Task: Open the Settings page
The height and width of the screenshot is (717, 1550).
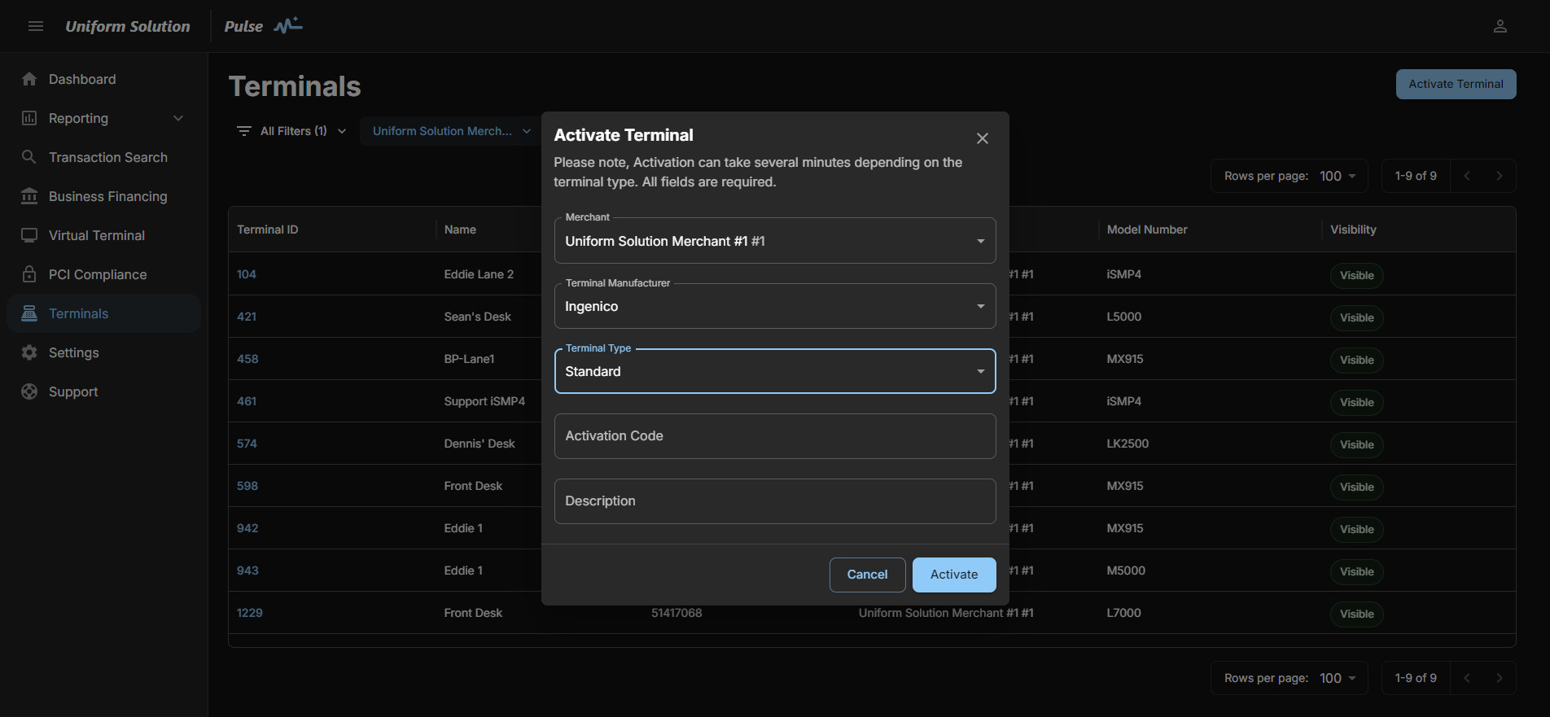Action: 103,352
